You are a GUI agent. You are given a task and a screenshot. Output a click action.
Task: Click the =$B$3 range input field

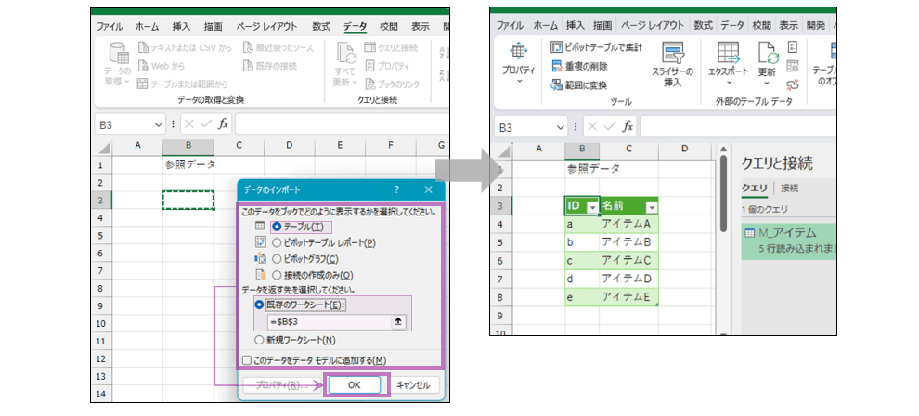pos(330,321)
